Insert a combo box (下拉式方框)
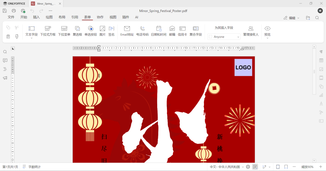 point(48,31)
